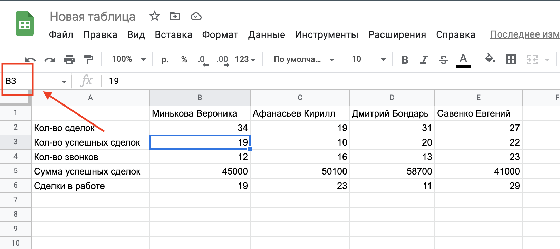
Task: Select cell with value 58700
Action: (392, 171)
